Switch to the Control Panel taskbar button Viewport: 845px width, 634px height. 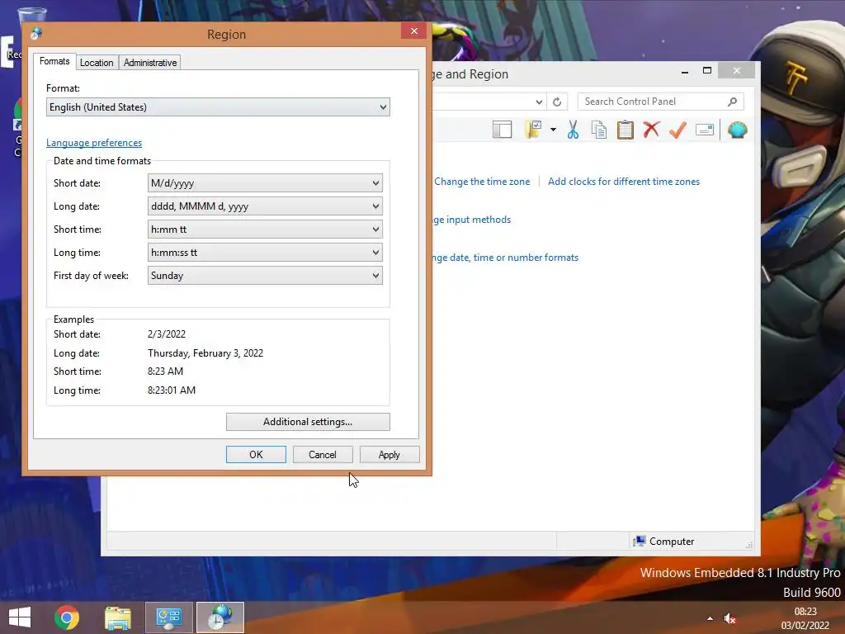[x=168, y=617]
